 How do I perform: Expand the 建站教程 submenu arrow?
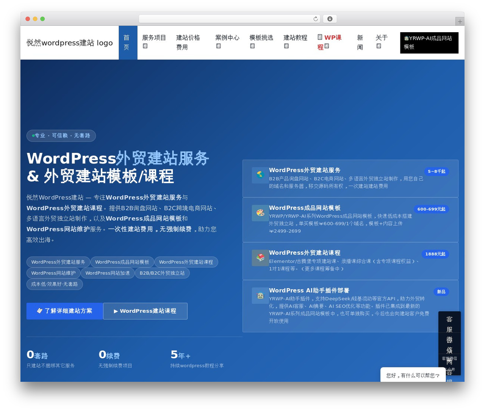point(286,46)
